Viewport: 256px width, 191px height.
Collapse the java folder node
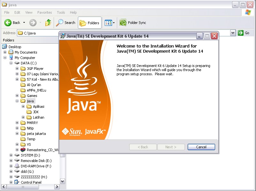tap(17, 101)
